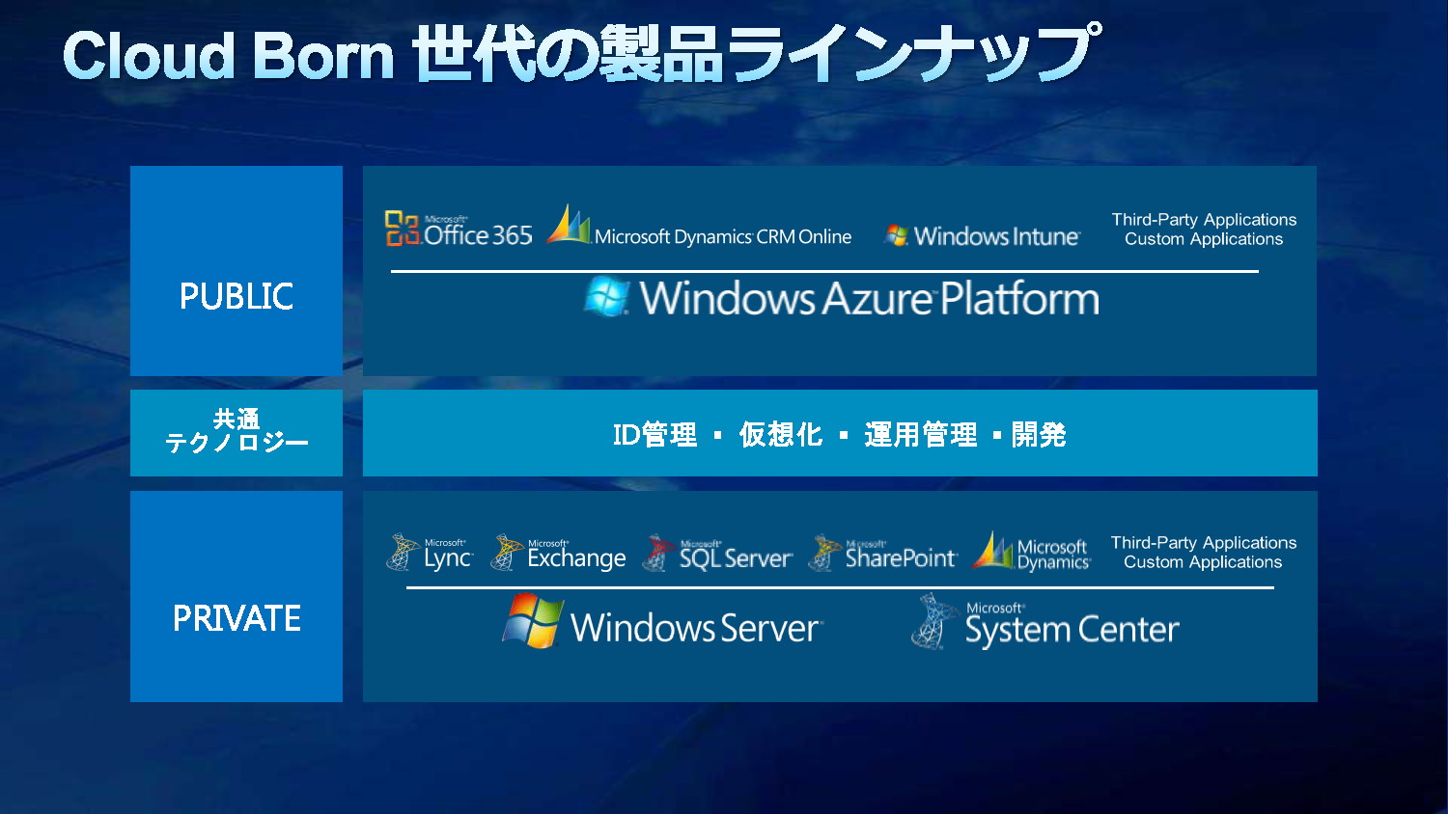
Task: Select the Windows Server flag logo
Action: 533,620
